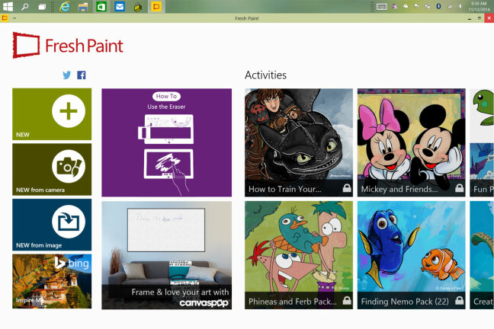The width and height of the screenshot is (494, 329).
Task: Select the How to Train Your Dragon pack
Action: click(299, 142)
